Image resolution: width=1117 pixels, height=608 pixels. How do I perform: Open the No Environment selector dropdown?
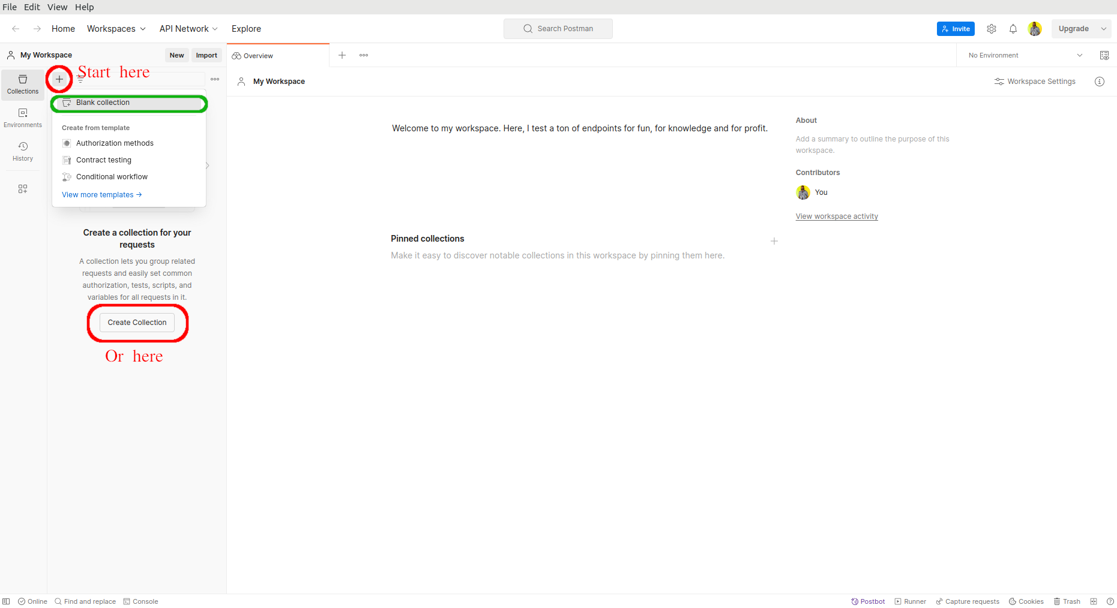click(x=1025, y=55)
